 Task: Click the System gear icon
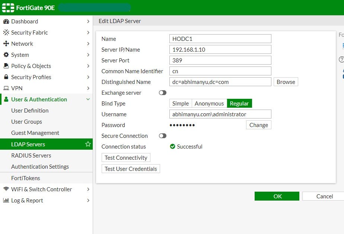point(6,55)
